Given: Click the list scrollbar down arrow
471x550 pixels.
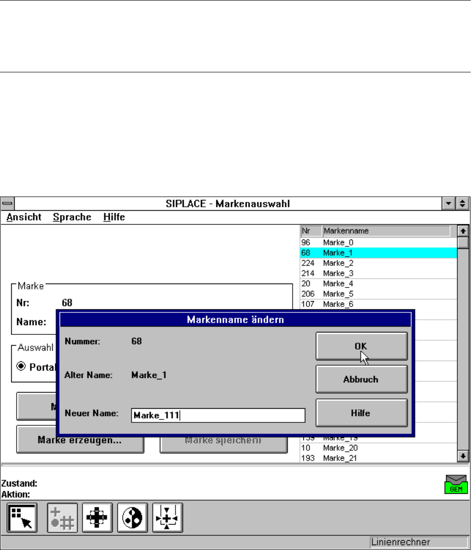Looking at the screenshot, I should (463, 456).
